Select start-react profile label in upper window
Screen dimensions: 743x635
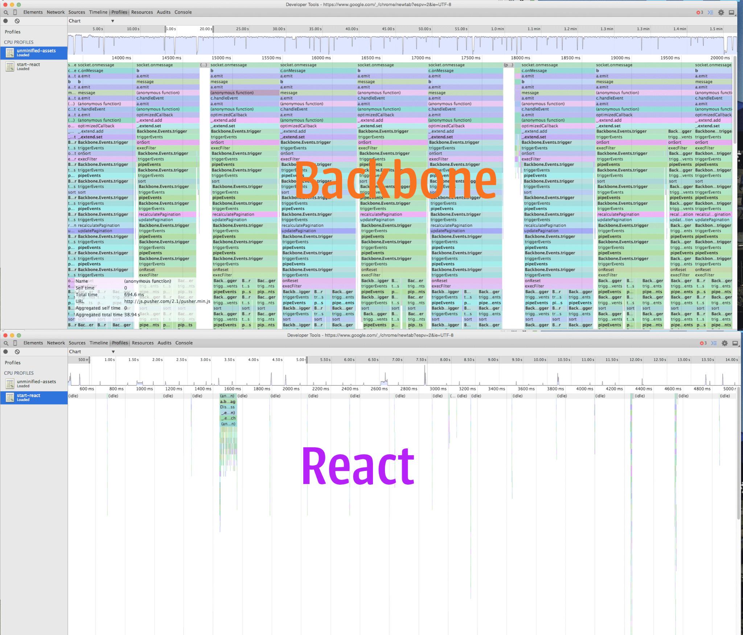pos(28,65)
